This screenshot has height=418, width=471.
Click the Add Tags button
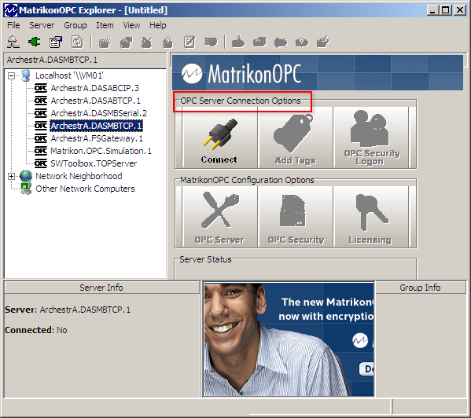point(296,137)
